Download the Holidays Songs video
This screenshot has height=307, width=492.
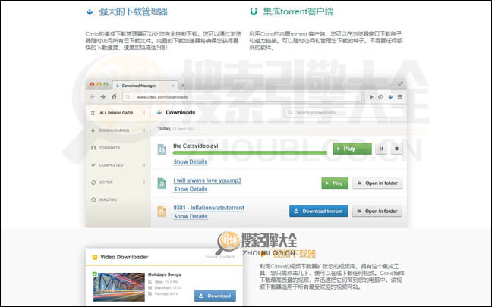coord(216,296)
